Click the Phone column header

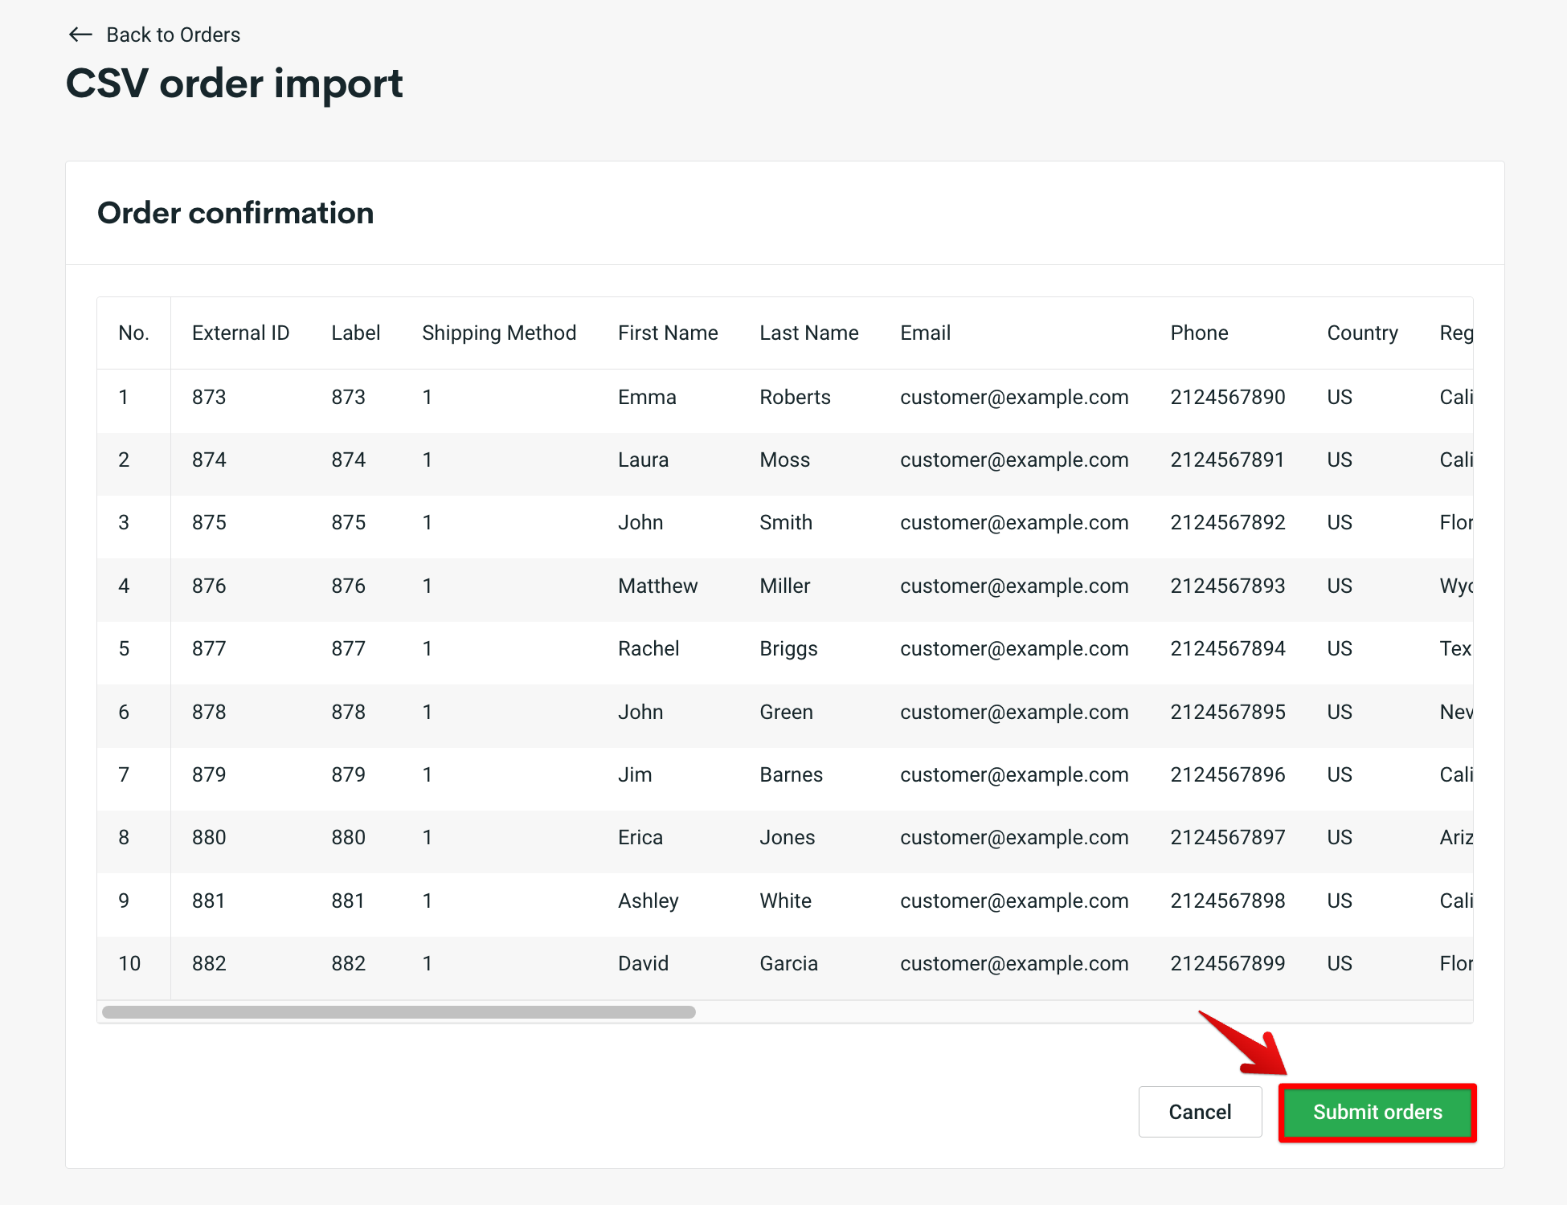point(1199,333)
